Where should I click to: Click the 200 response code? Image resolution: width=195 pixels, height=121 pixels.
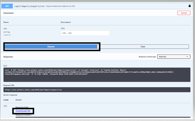coord(5,106)
